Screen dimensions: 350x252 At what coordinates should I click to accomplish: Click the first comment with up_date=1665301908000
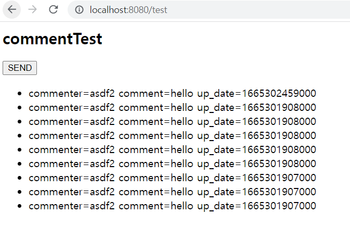pos(172,108)
